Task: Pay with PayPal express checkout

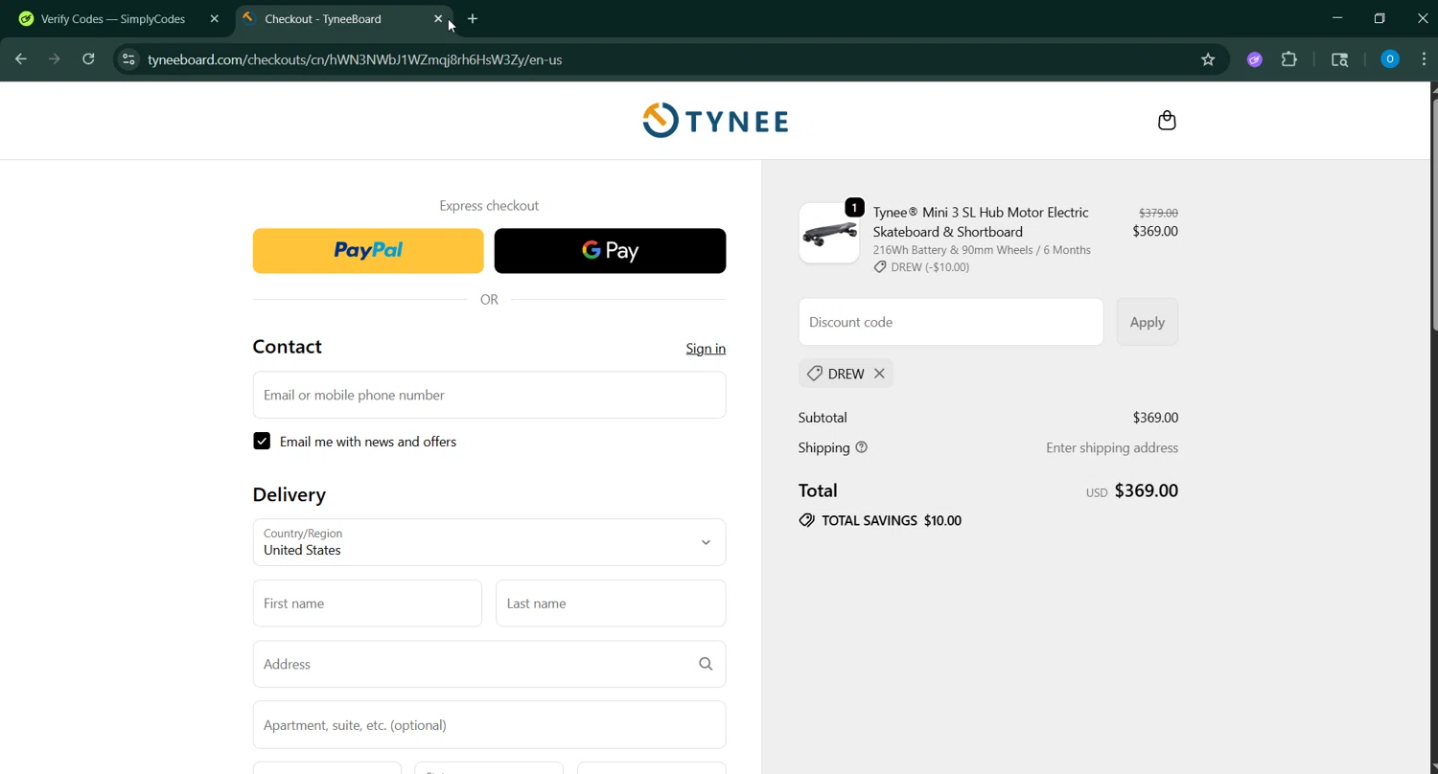Action: (368, 251)
